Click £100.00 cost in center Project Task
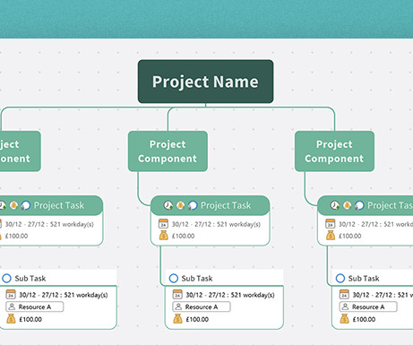Viewport: 413px width, 345px height. click(183, 236)
